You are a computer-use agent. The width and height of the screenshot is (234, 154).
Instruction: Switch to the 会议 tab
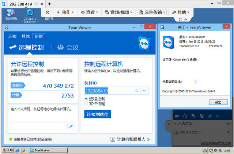(68, 47)
